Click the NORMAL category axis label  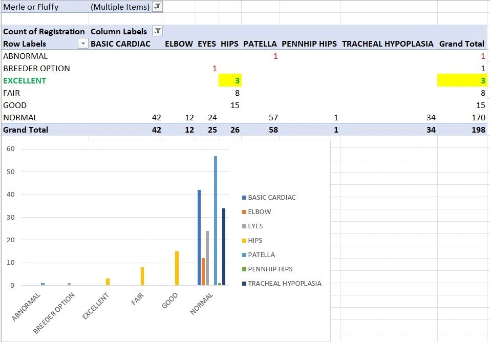coord(202,303)
